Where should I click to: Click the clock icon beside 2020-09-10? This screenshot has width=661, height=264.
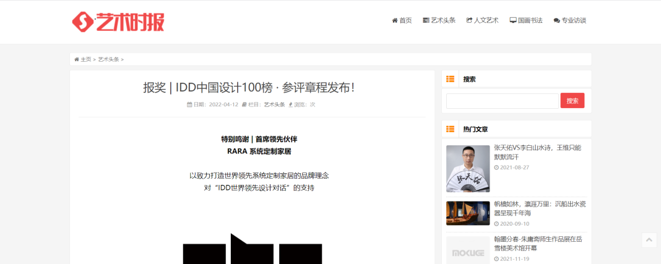click(496, 224)
